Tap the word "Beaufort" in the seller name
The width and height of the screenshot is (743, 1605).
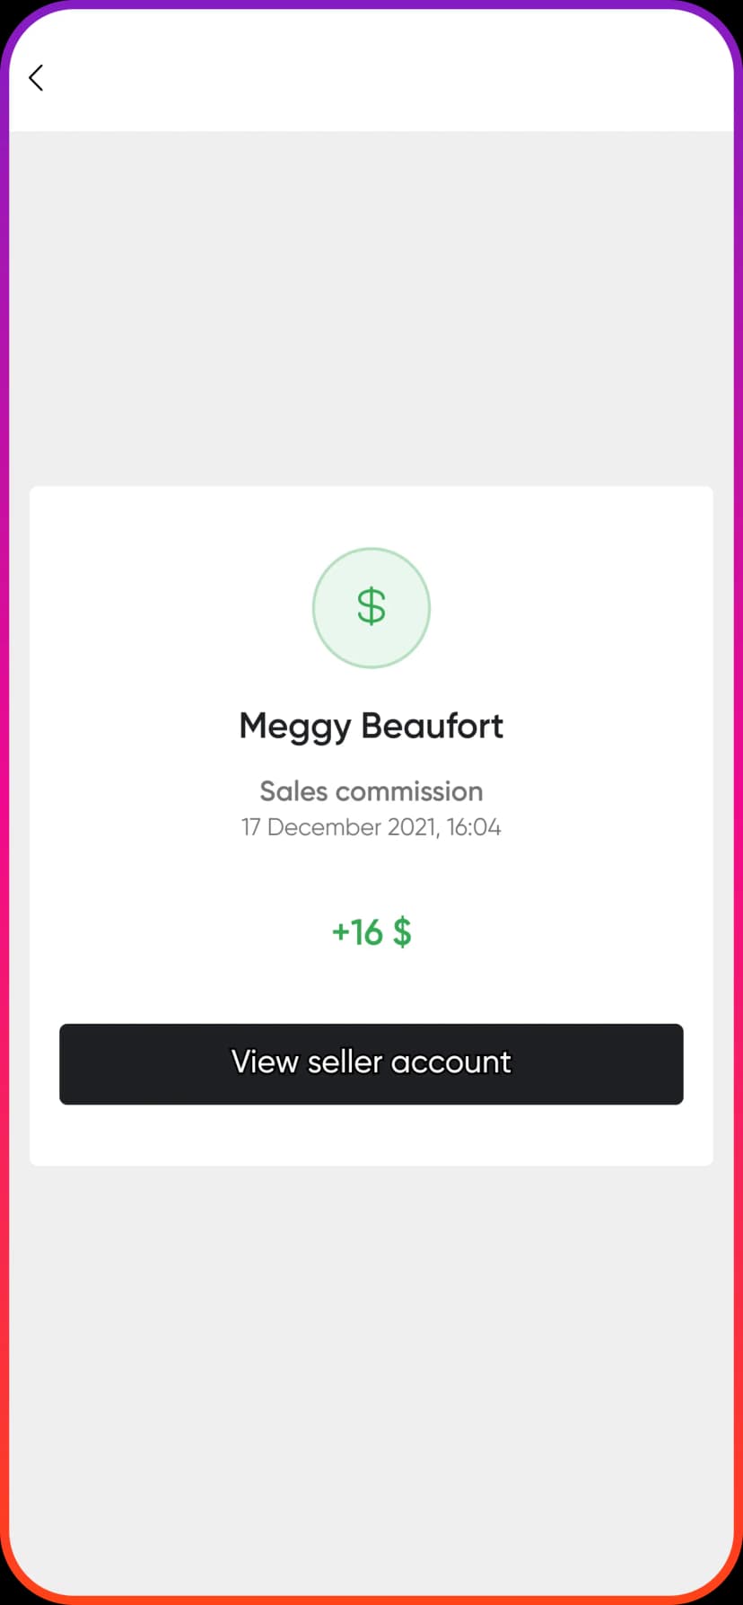click(433, 726)
